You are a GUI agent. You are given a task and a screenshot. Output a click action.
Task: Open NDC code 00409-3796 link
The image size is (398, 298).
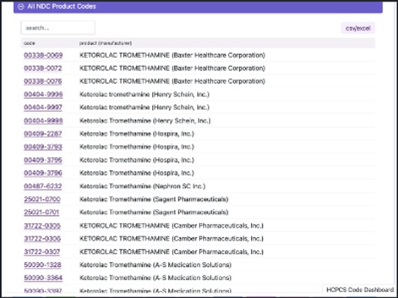43,173
